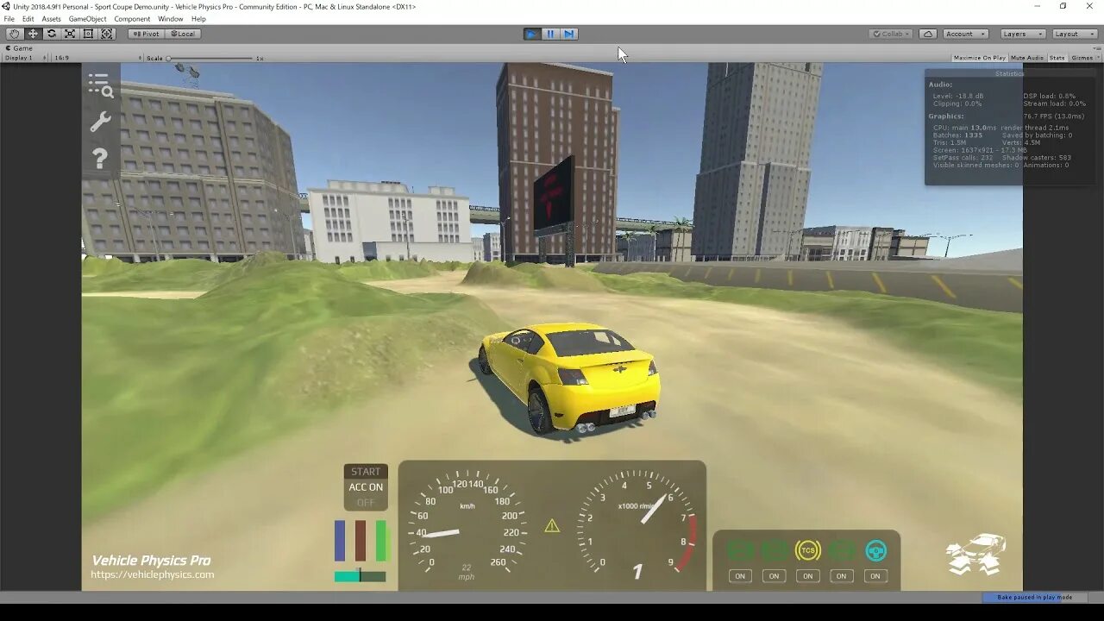
Task: Pause the game with the Pause button
Action: 550,34
